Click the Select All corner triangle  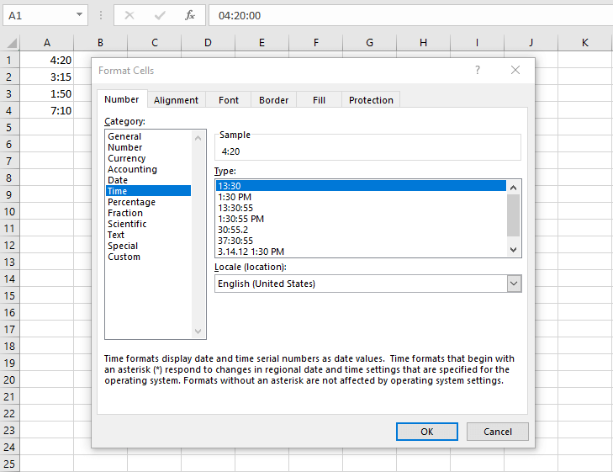point(12,43)
